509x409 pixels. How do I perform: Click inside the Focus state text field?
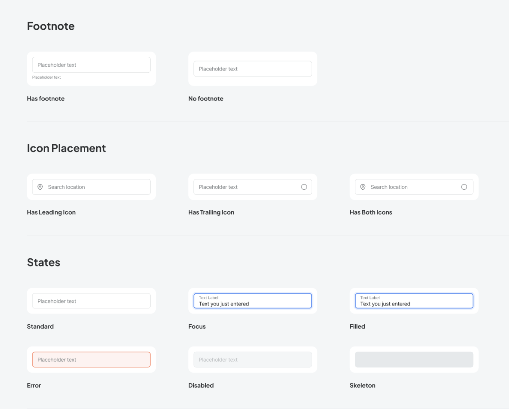(253, 301)
